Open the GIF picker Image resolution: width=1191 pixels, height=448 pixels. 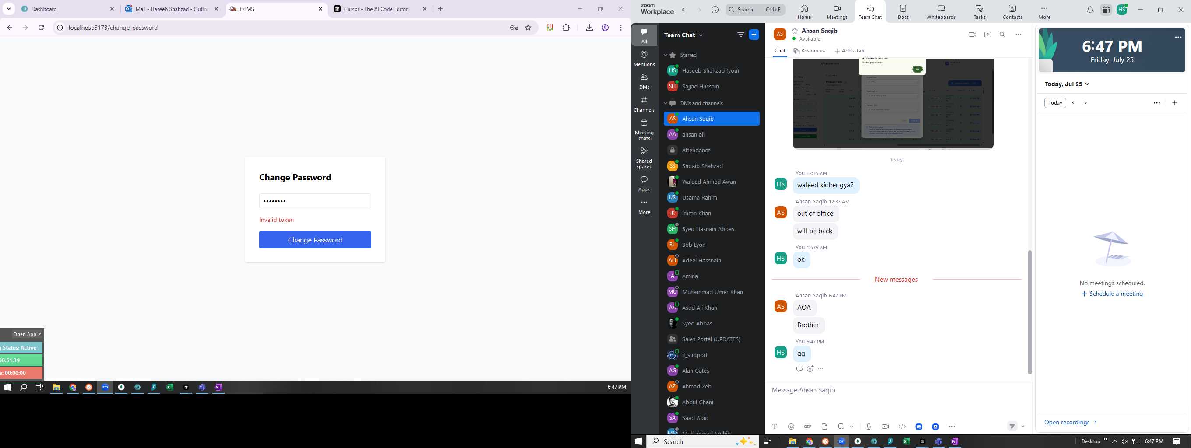click(808, 427)
